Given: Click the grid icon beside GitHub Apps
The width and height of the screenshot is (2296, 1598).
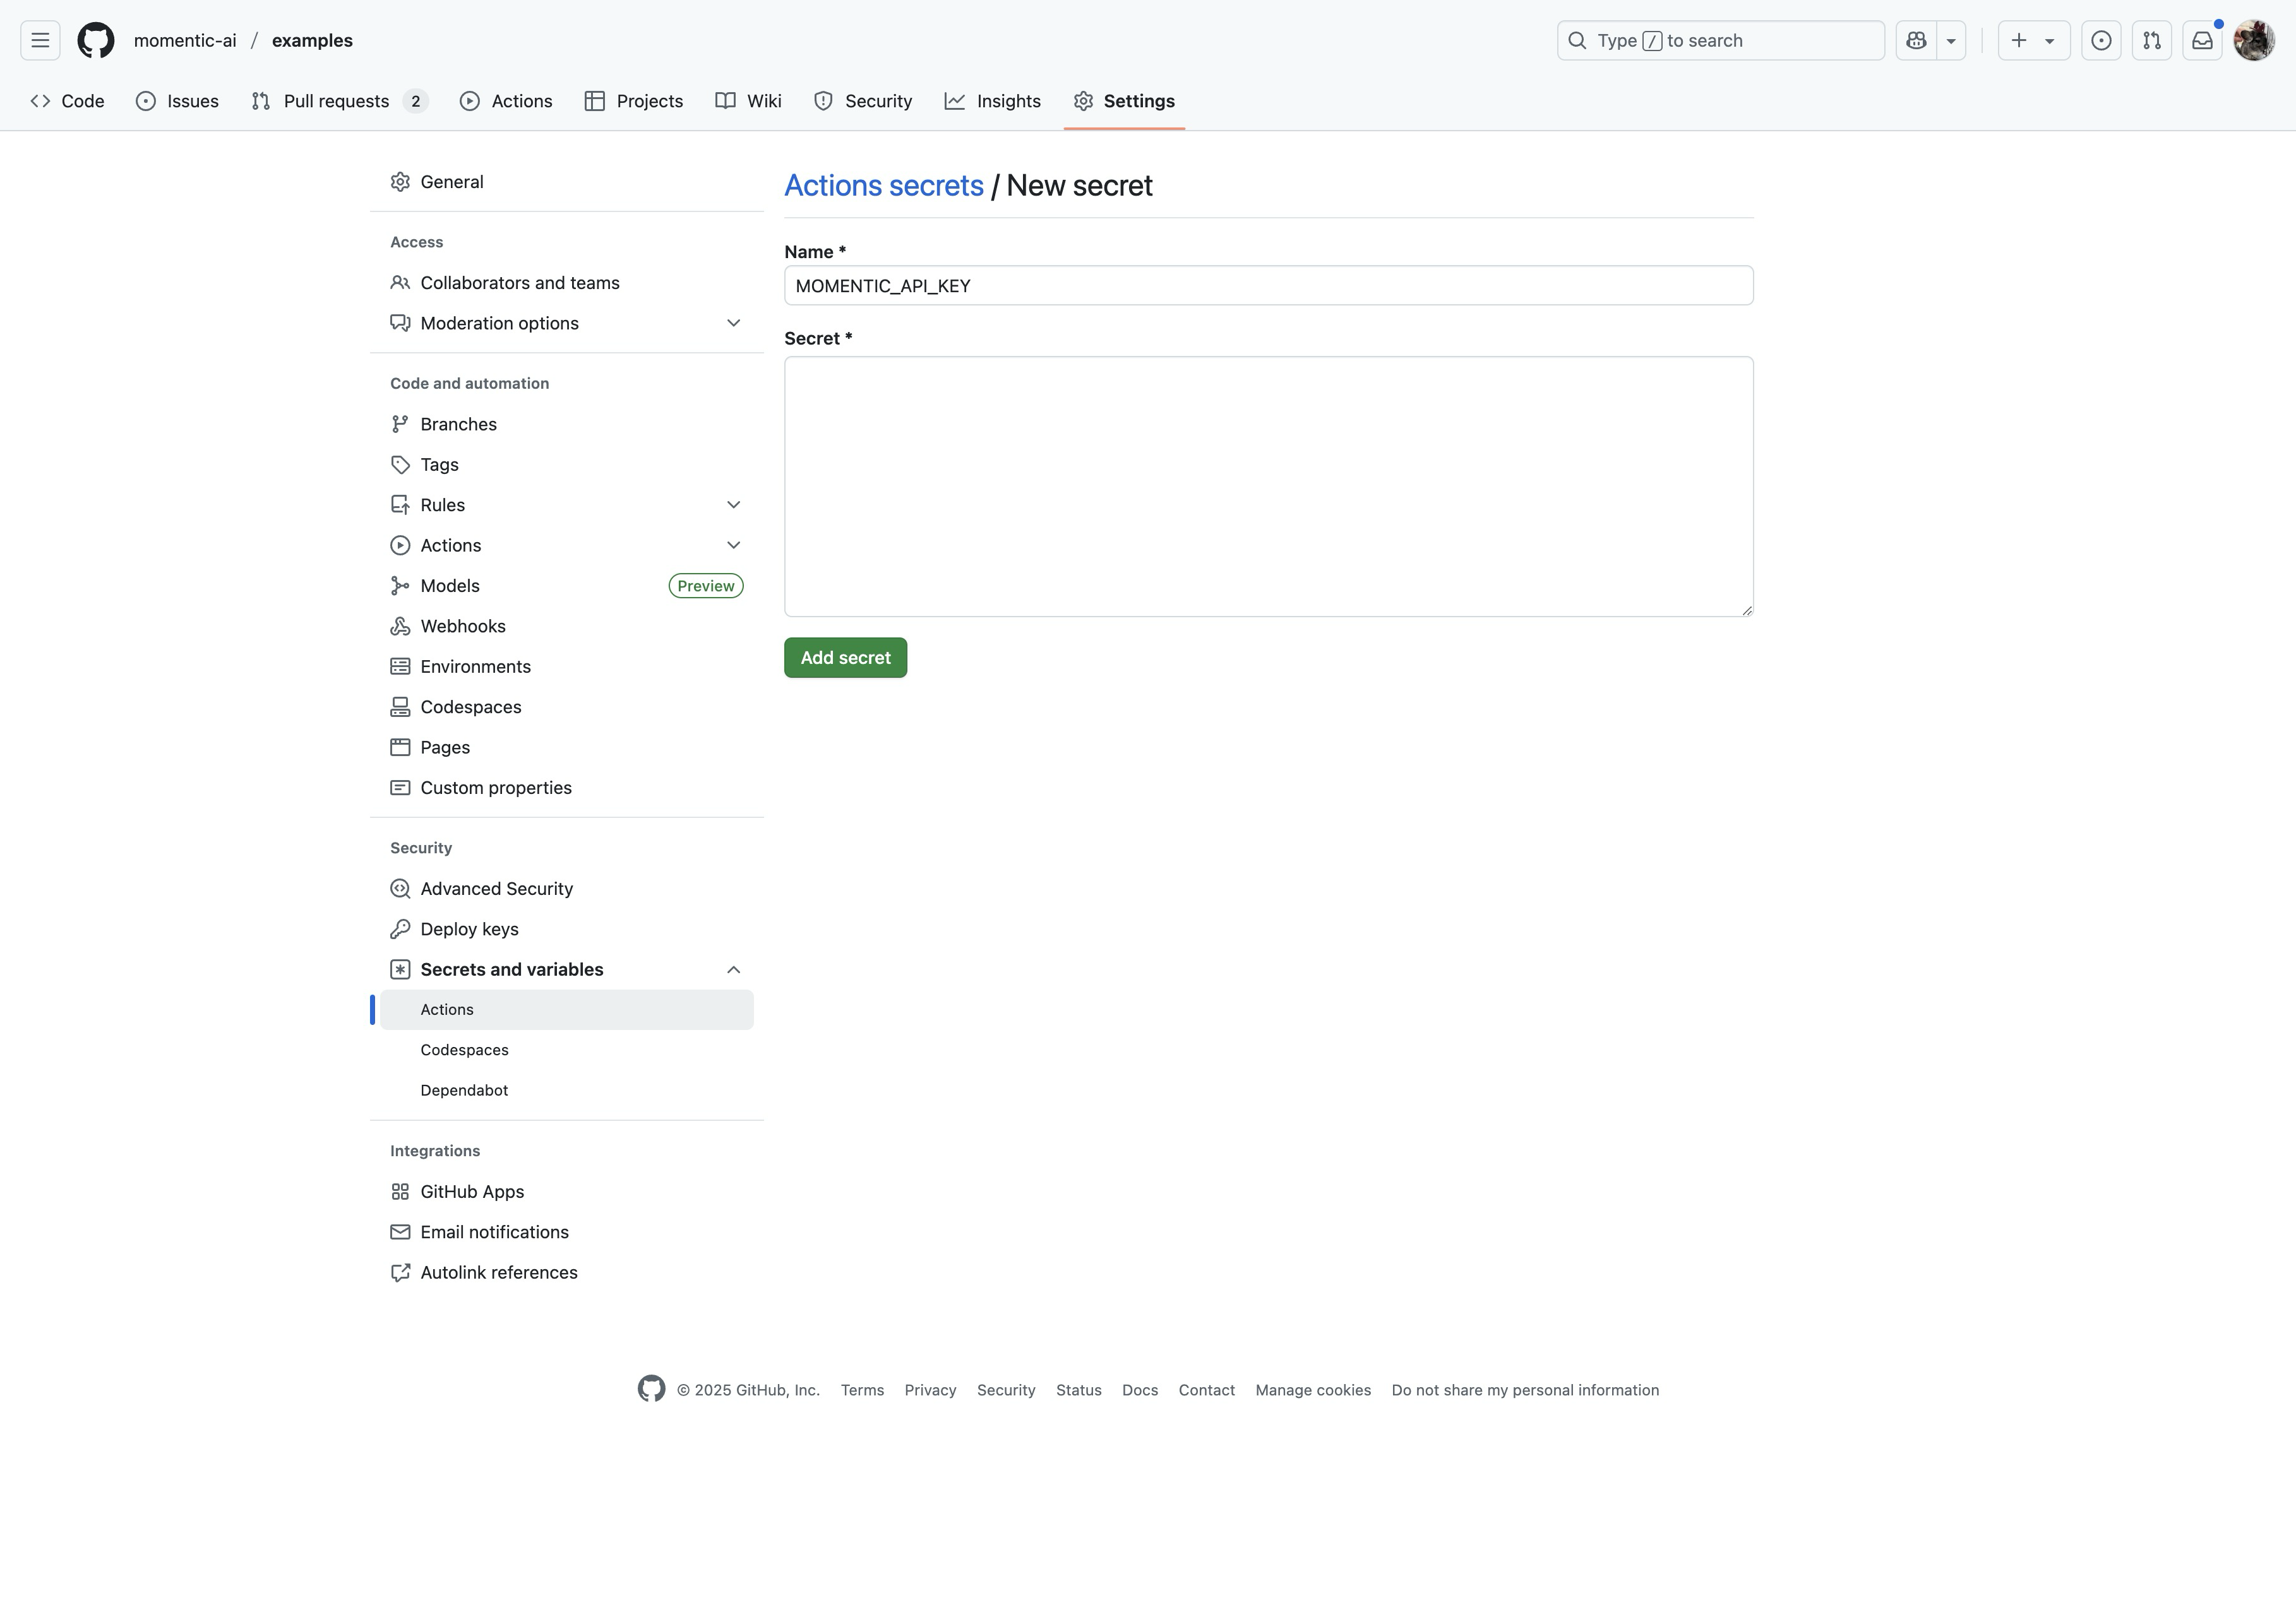Looking at the screenshot, I should 400,1192.
